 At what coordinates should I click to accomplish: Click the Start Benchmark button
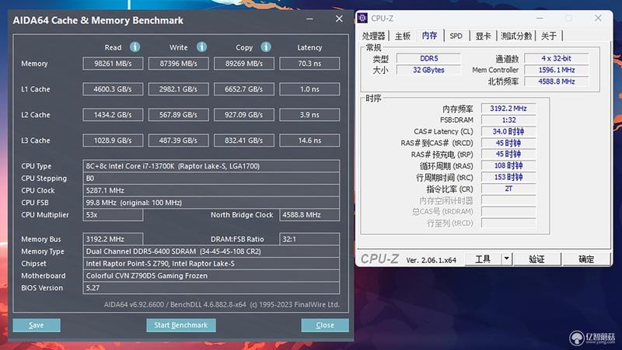click(181, 325)
